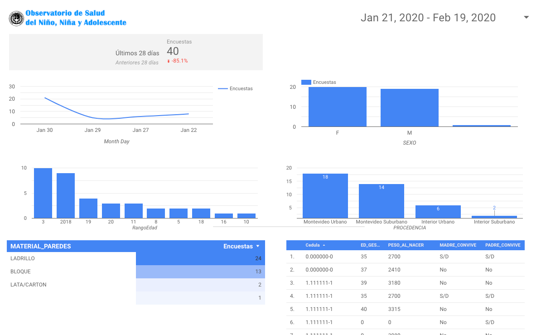Click the Encuestas scorecard showing 40
This screenshot has height=335, width=541.
click(173, 51)
